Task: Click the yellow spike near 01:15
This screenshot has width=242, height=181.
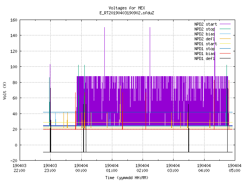Action: pos(120,104)
